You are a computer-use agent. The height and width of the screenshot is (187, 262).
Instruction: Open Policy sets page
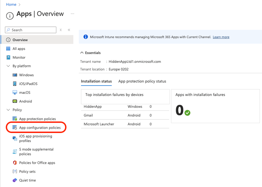tap(27, 171)
